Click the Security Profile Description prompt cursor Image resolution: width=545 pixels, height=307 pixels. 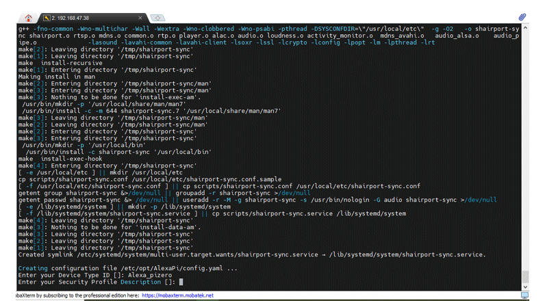coord(181,282)
